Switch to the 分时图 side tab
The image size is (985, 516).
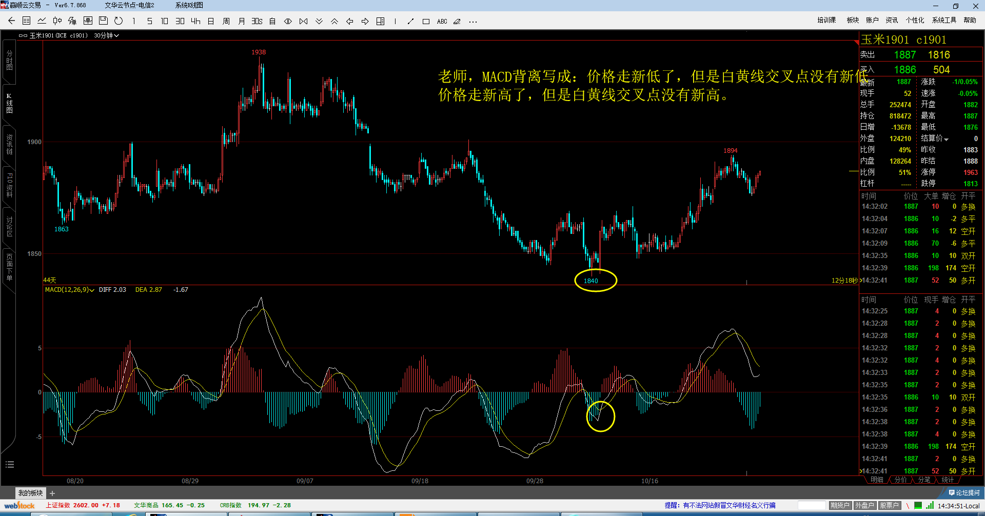point(9,60)
